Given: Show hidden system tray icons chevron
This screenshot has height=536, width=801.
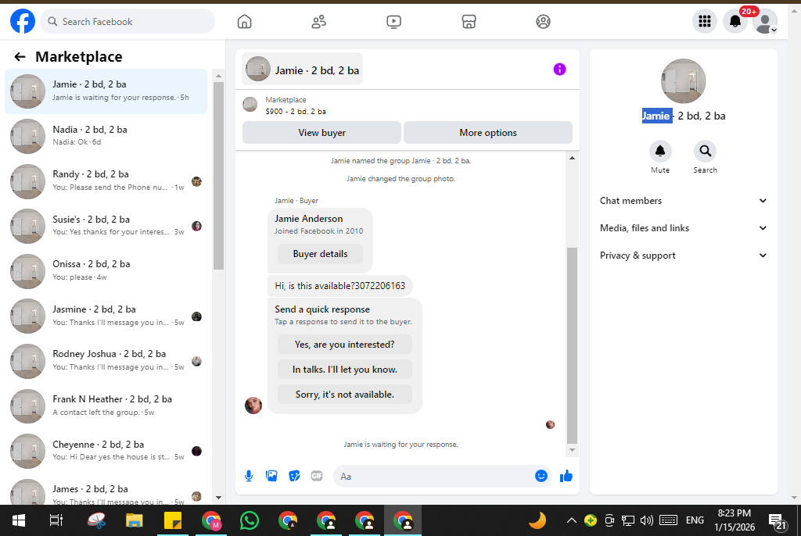Looking at the screenshot, I should pyautogui.click(x=572, y=520).
